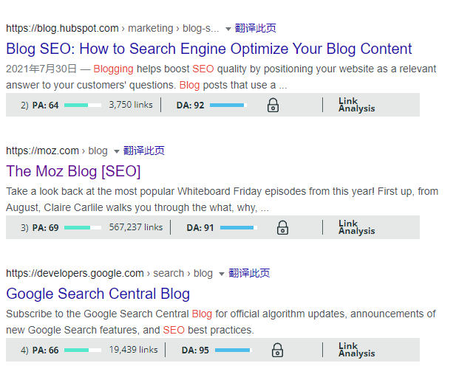The width and height of the screenshot is (456, 380).
Task: Open the Blog SEO HubSpot result title
Action: 209,49
